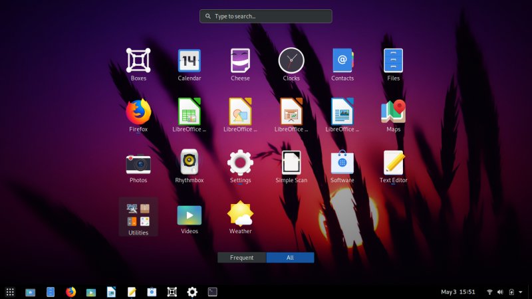Click the battery status icon
532x299 pixels.
click(511, 292)
